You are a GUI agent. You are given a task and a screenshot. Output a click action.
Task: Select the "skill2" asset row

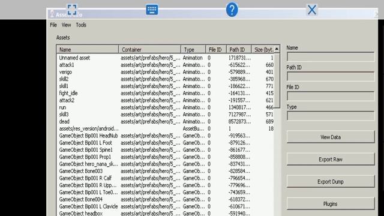[x=166, y=79]
